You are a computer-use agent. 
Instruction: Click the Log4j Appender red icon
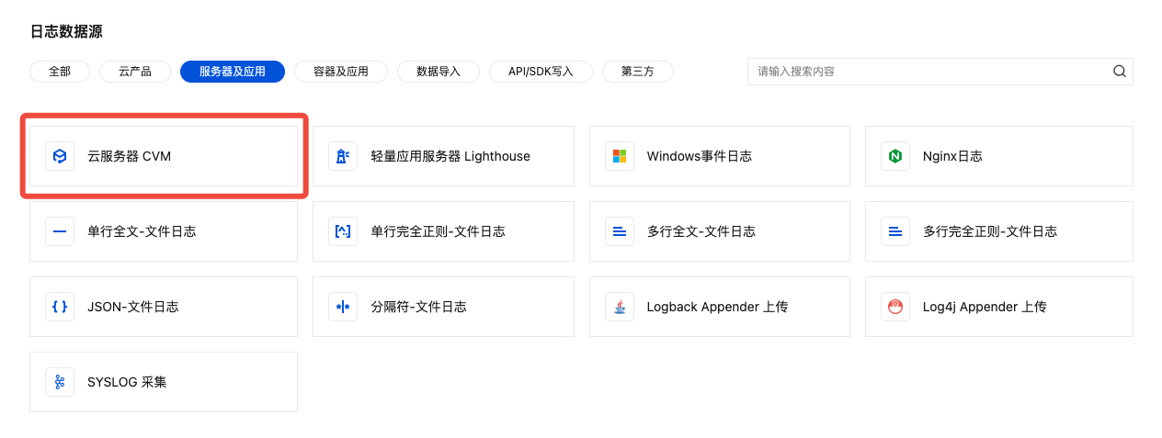895,307
